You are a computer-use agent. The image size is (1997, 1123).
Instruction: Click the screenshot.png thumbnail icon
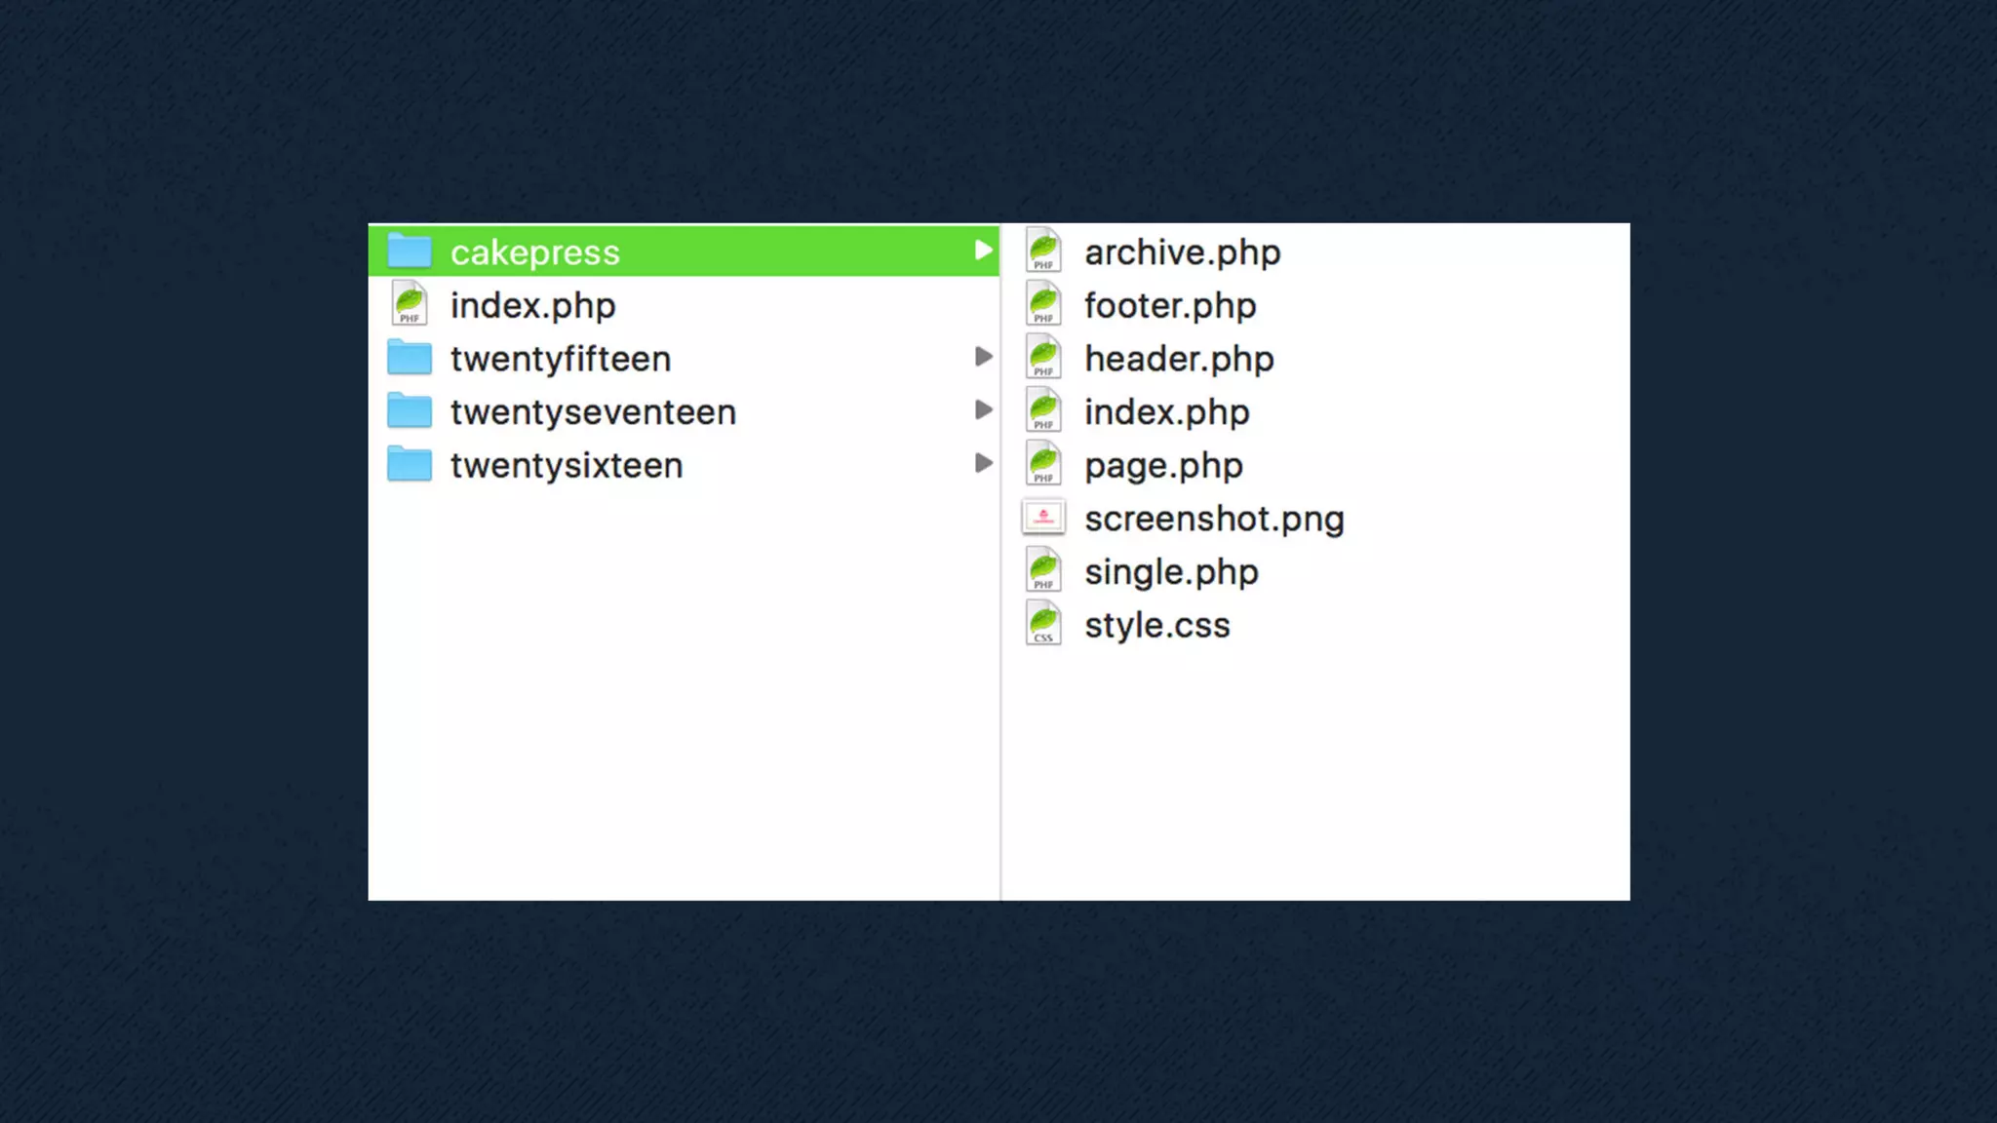[1043, 518]
